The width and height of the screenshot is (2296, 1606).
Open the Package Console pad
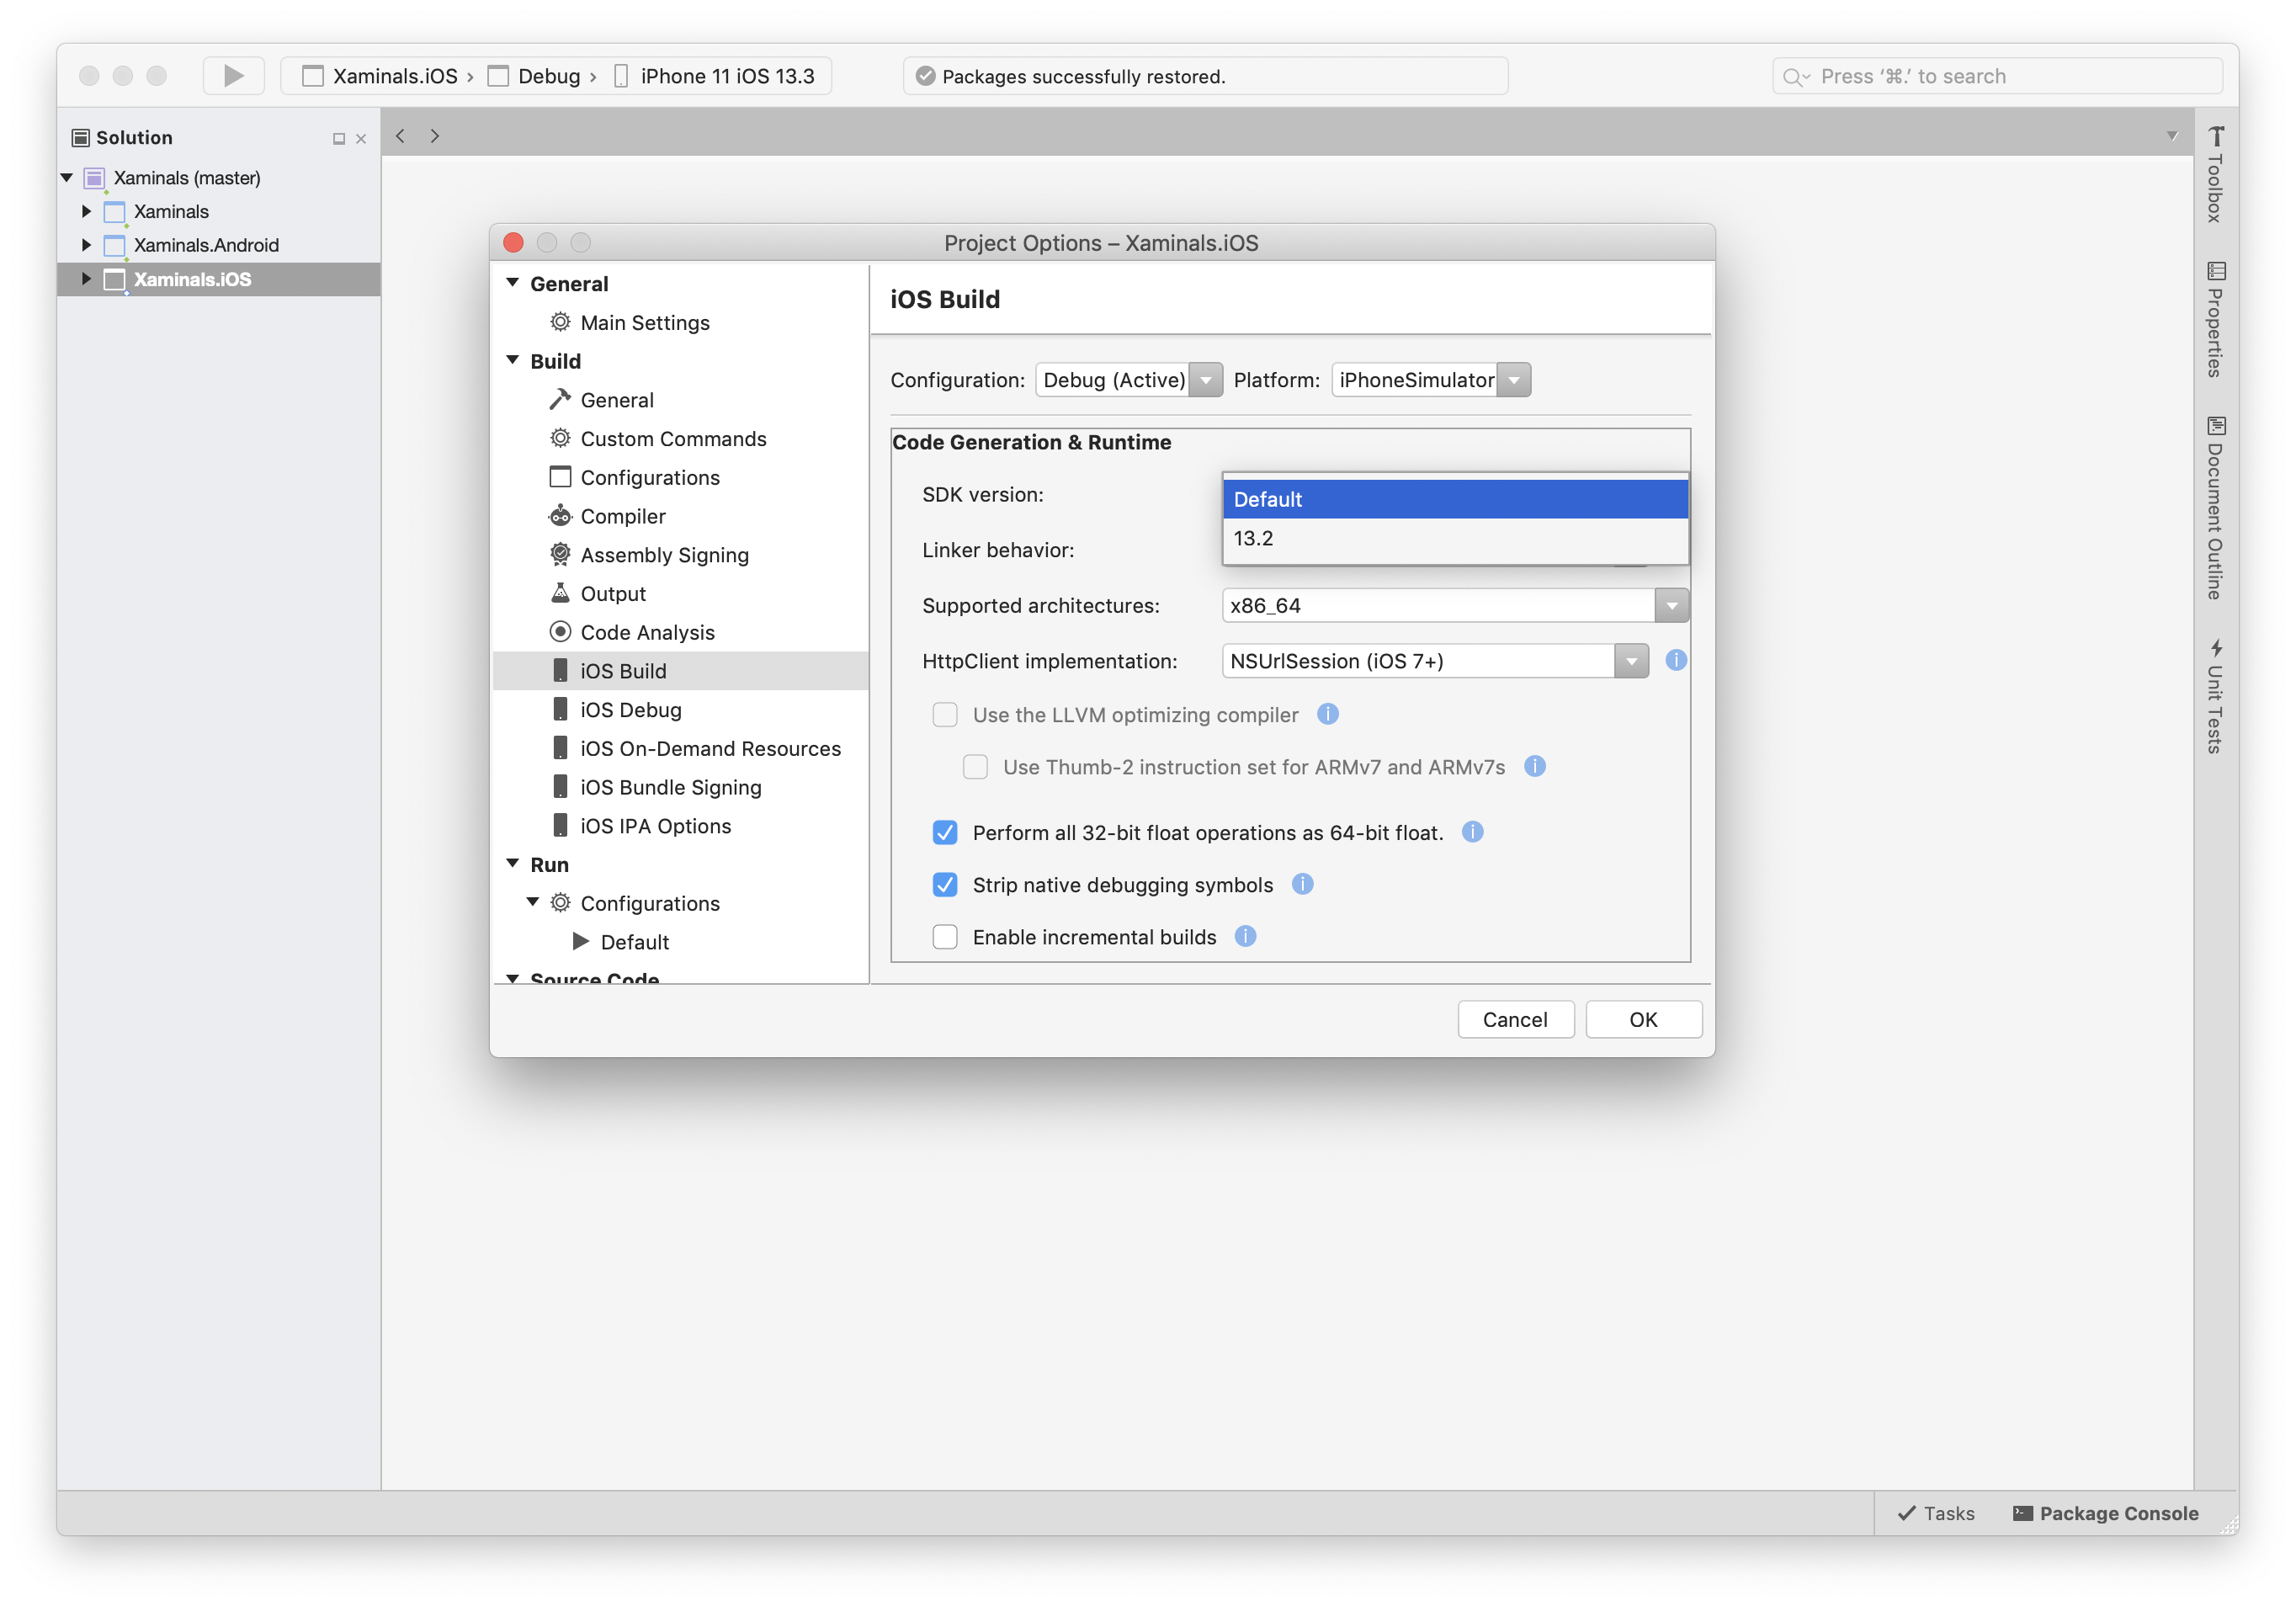tap(2105, 1513)
